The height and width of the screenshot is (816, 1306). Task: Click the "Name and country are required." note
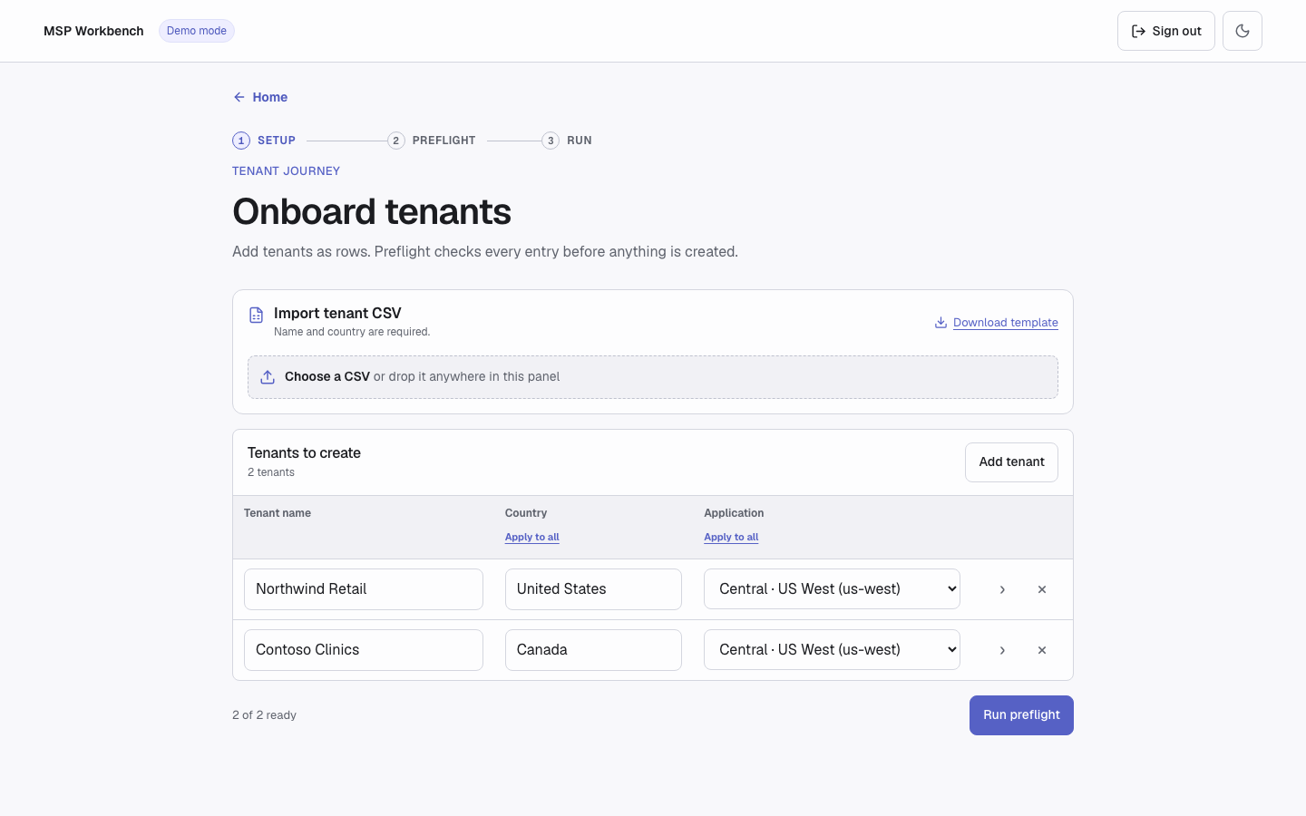pos(352,332)
